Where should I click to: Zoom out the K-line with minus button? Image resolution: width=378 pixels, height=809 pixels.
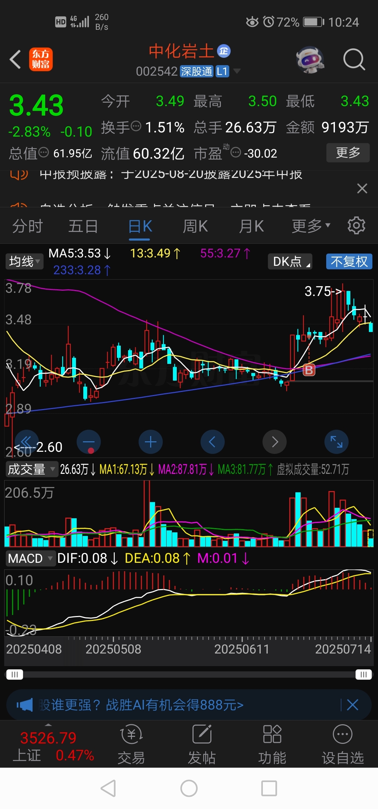[x=89, y=442]
